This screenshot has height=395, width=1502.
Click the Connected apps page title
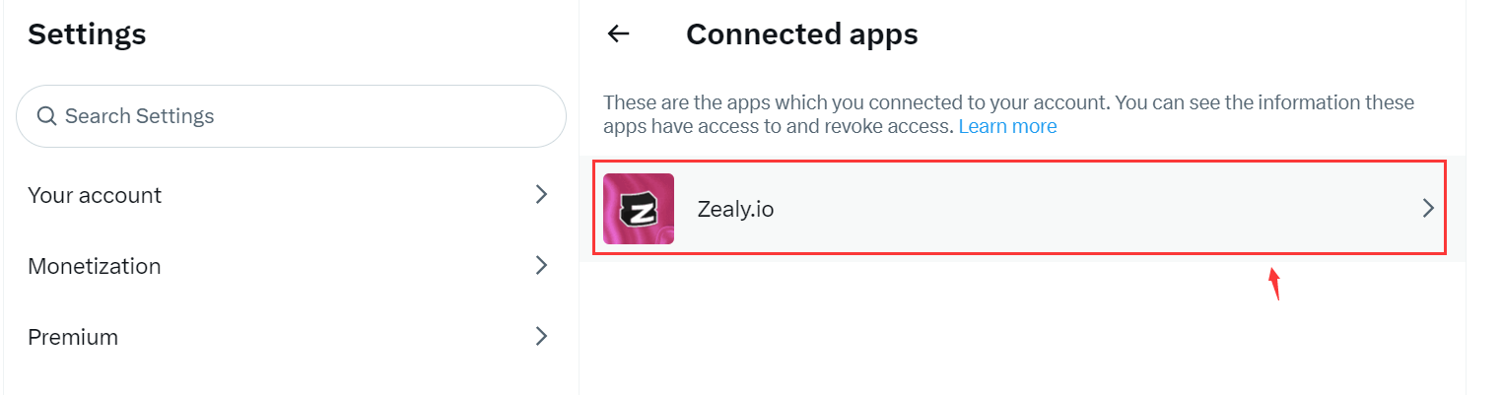click(x=801, y=34)
